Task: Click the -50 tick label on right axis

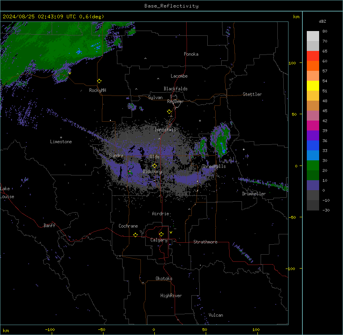Action: 292,217
